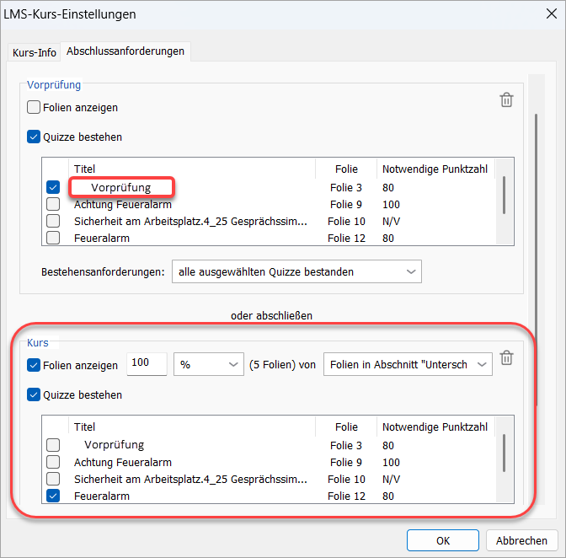
Task: Delete the Vorprüfung section via trash icon
Action: [x=506, y=100]
